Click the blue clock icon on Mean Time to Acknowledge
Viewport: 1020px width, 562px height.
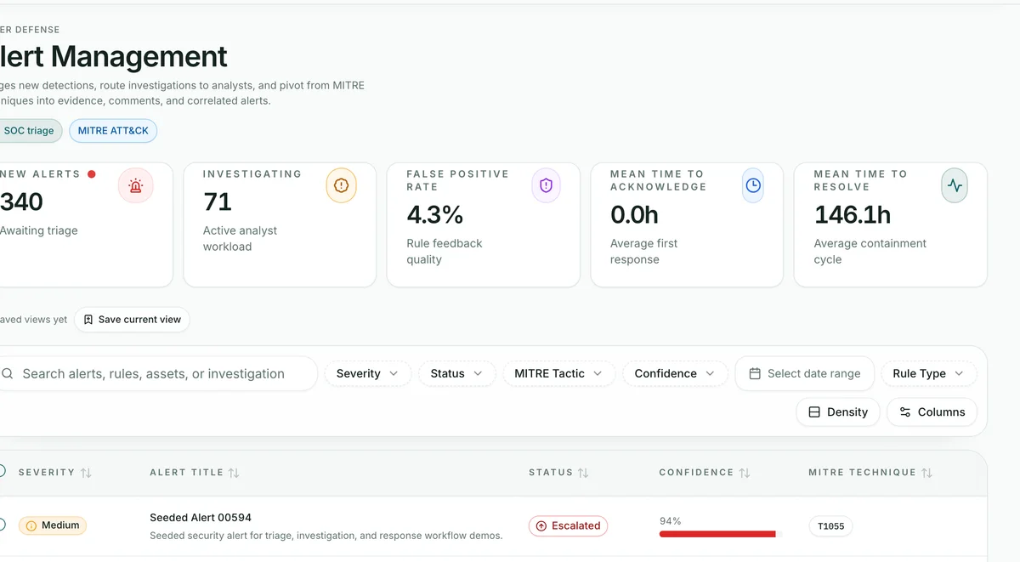pyautogui.click(x=753, y=185)
